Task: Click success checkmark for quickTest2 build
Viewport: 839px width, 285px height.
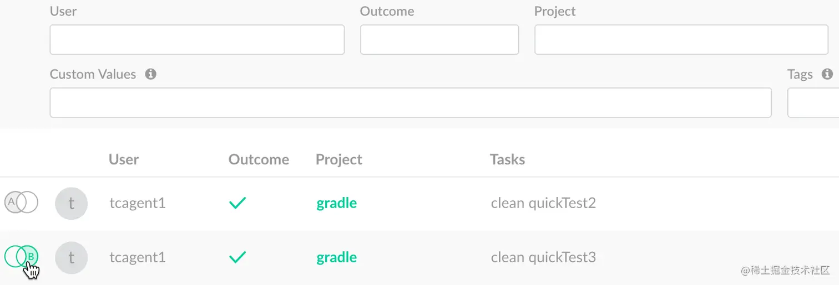Action: [x=237, y=203]
